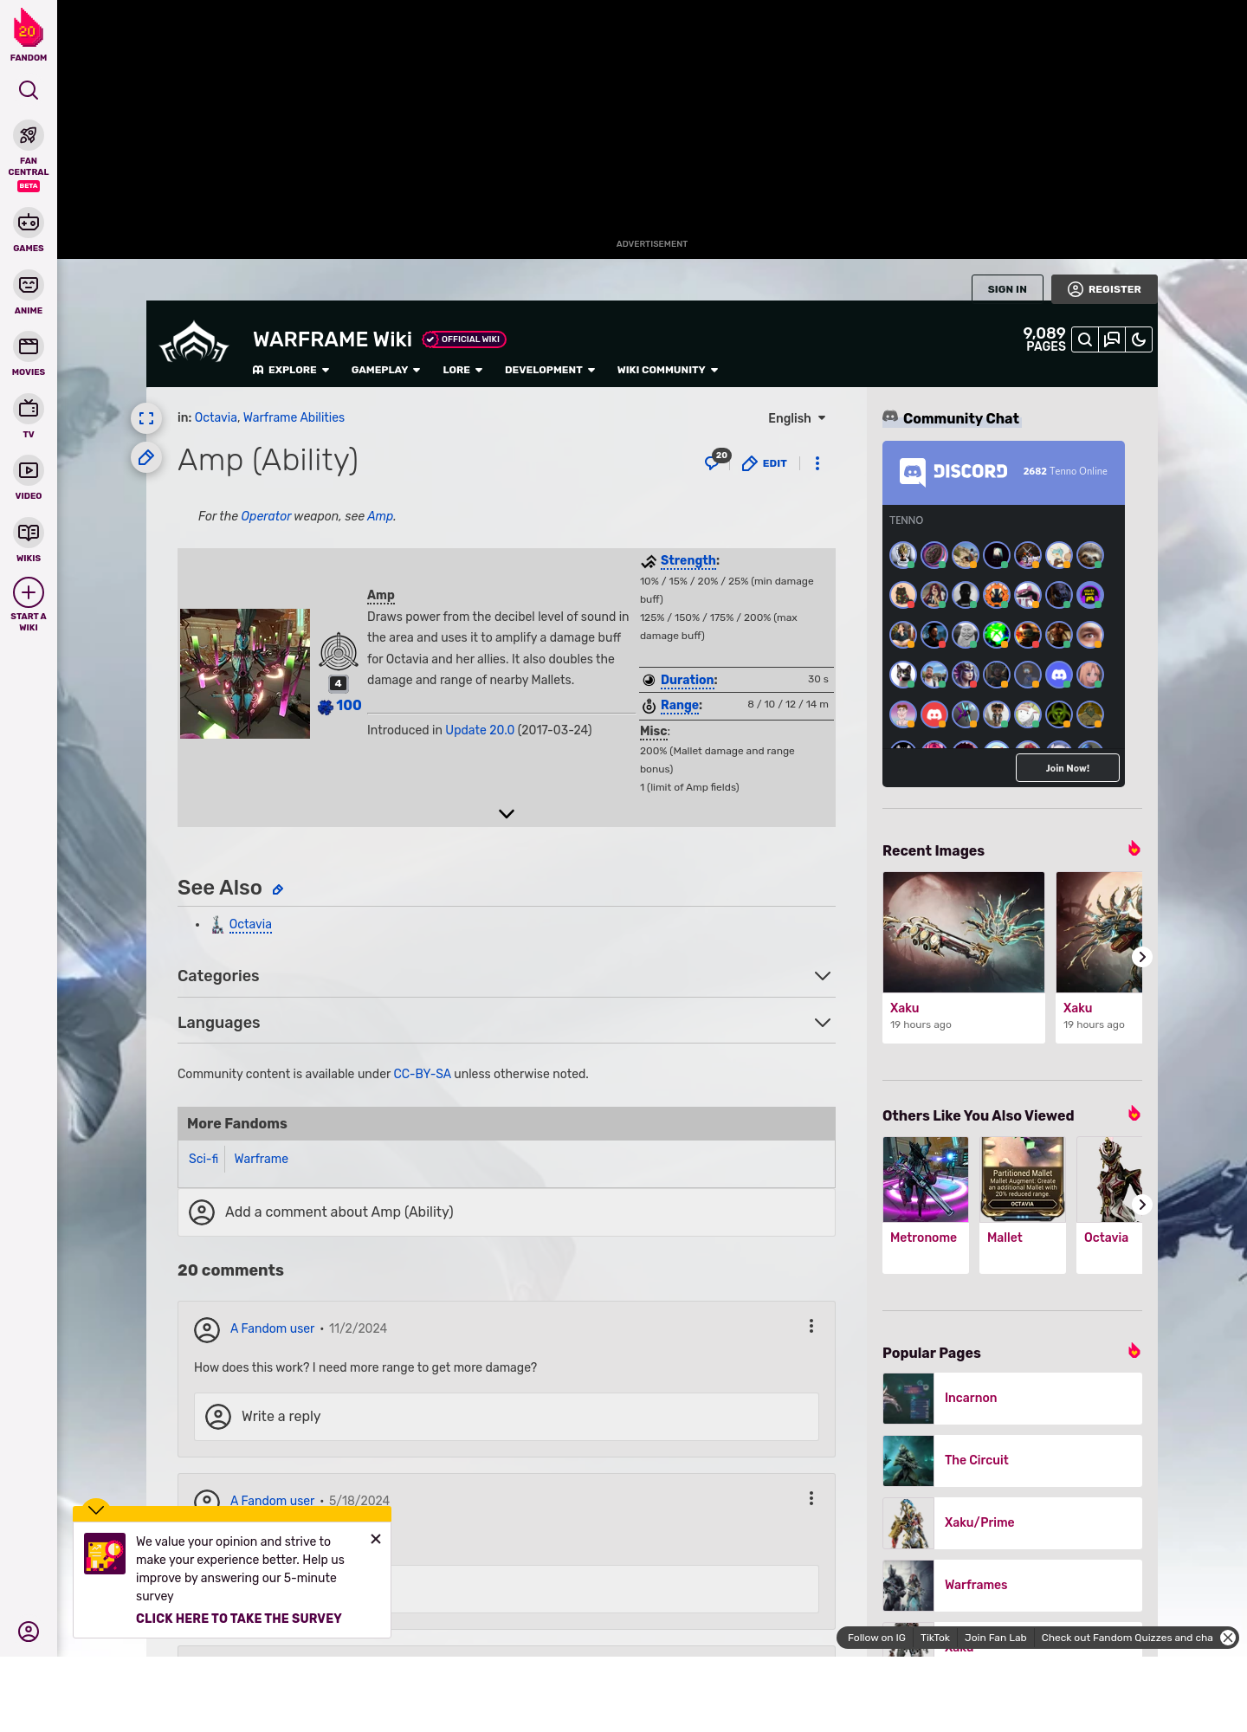Open the page more-actions menu
Screen dimensions: 1247x1732
click(817, 463)
